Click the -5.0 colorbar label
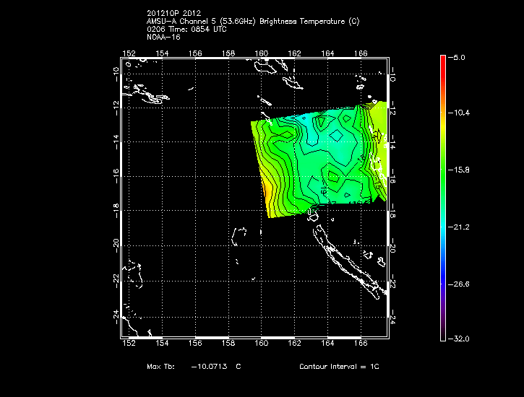The image size is (524, 397). click(x=457, y=57)
